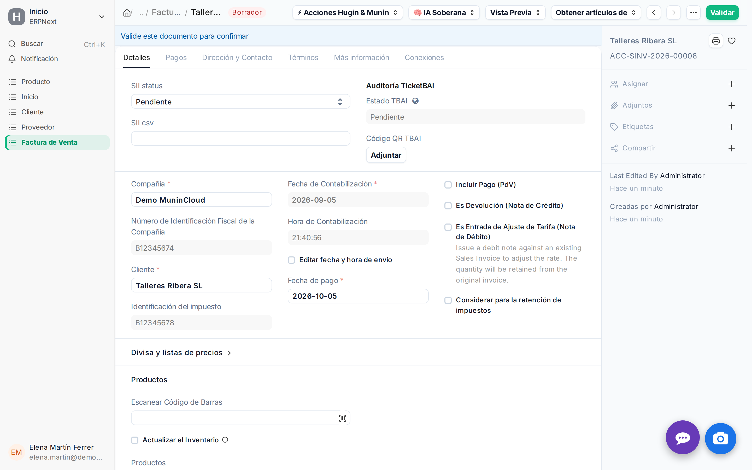752x470 pixels.
Task: Click the printer icon
Action: (x=716, y=41)
